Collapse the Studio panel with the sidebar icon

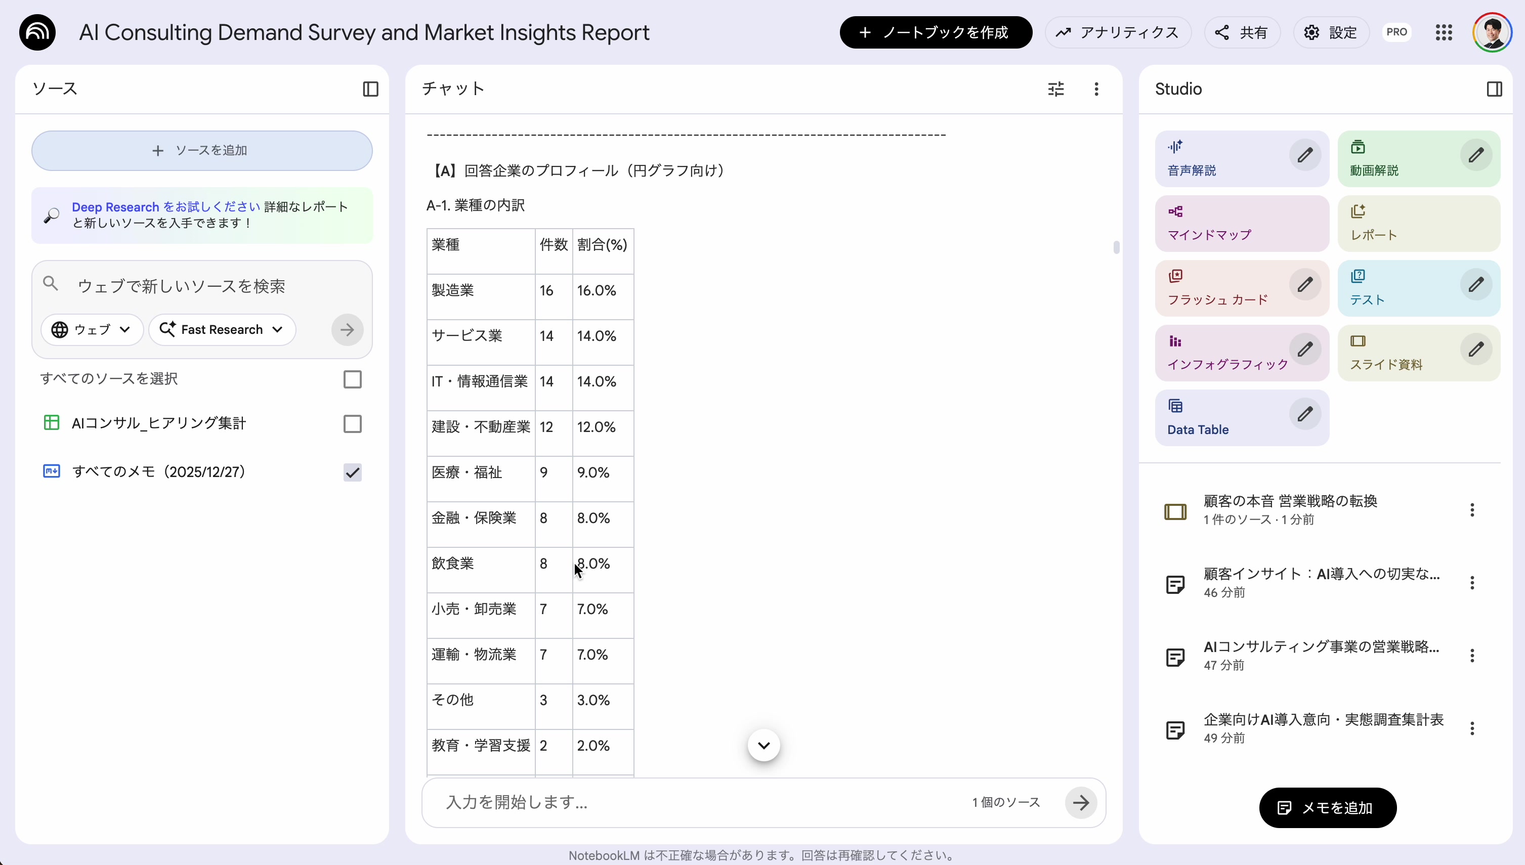(1494, 89)
